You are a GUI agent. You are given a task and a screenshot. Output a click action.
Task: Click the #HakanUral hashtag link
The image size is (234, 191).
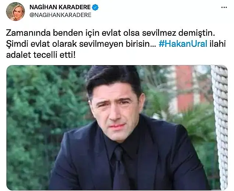183,44
